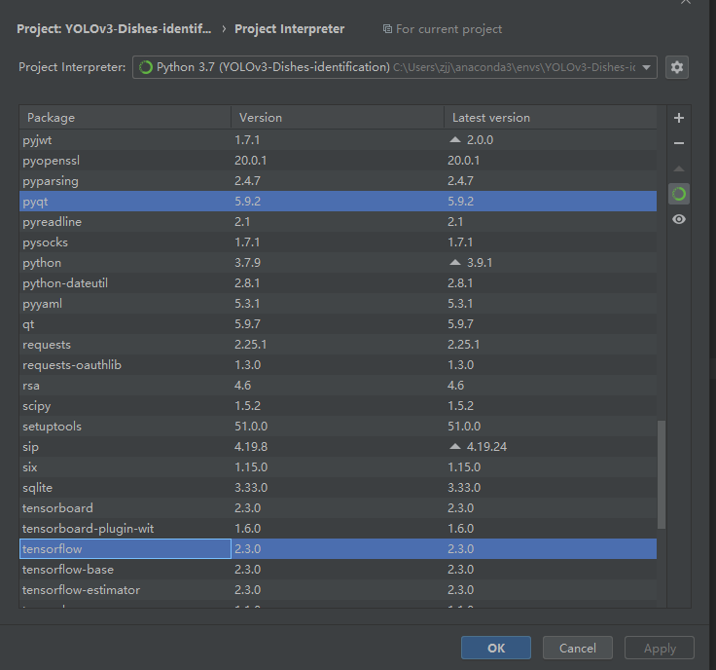Click the package list vertical scrollbar
This screenshot has height=670, width=716.
(x=662, y=474)
